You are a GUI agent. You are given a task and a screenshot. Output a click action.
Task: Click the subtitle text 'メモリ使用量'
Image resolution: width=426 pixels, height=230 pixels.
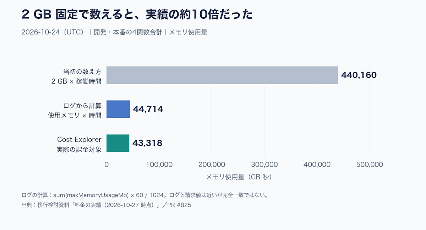[188, 32]
